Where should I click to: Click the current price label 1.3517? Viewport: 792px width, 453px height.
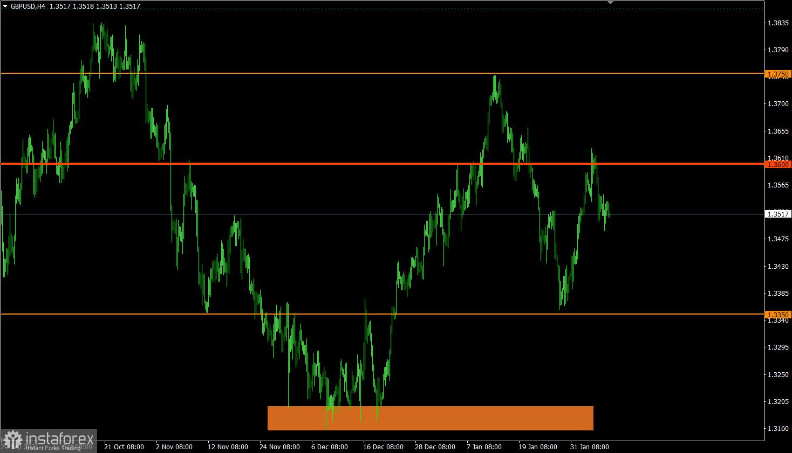click(778, 214)
